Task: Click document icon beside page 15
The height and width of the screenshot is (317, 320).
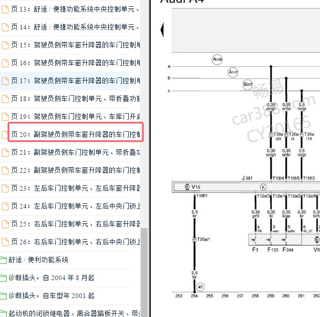Action: pyautogui.click(x=5, y=45)
